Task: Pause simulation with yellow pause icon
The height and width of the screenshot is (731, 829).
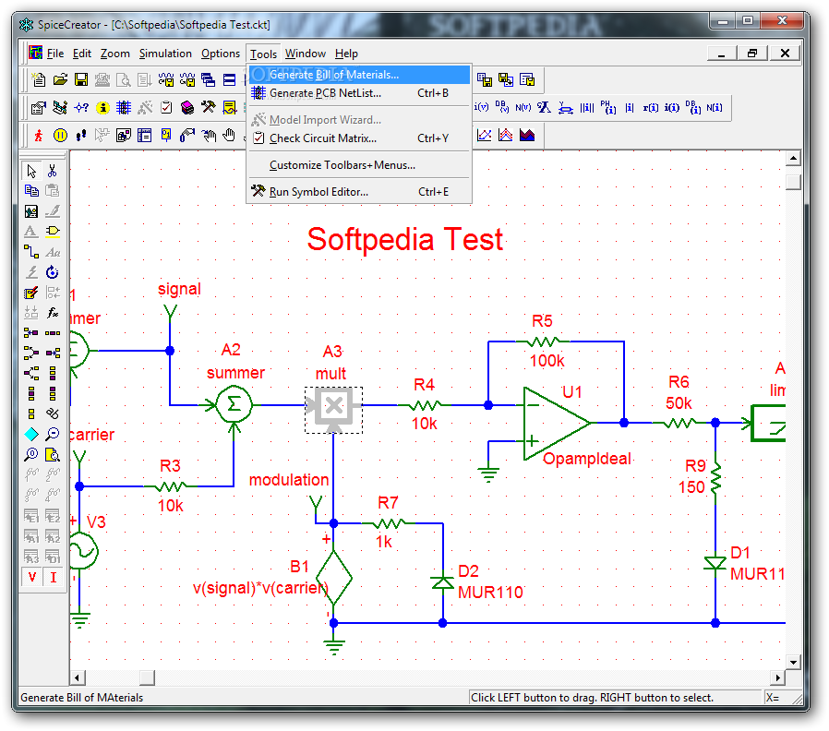Action: point(60,136)
